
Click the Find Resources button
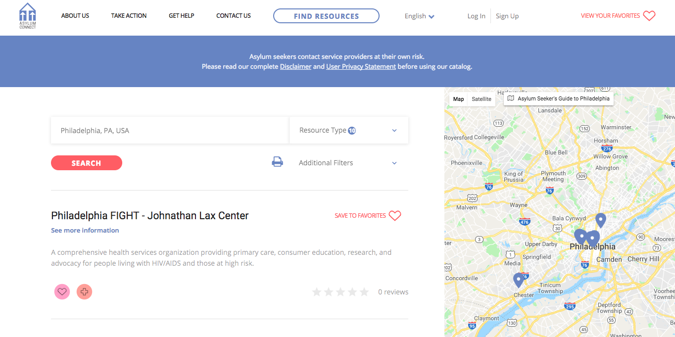[x=327, y=16]
